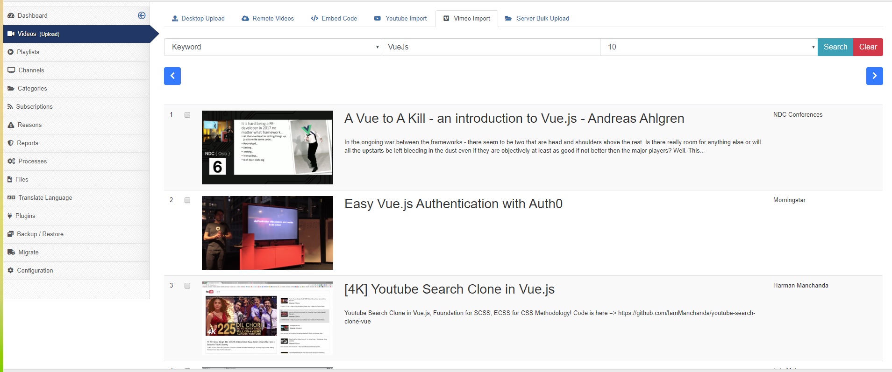Image resolution: width=892 pixels, height=372 pixels.
Task: Click the Search button
Action: tap(835, 47)
